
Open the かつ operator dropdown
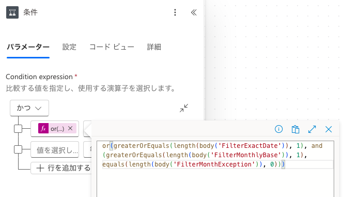[29, 108]
